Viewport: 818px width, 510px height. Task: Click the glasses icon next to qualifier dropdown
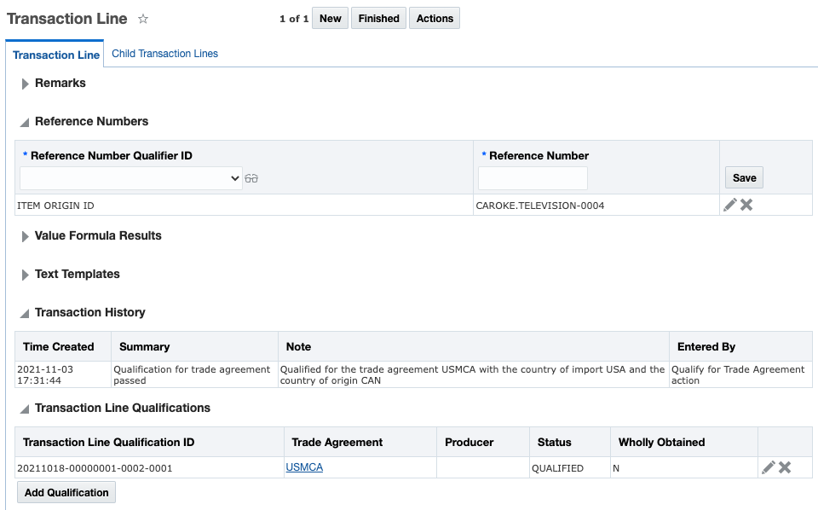pyautogui.click(x=251, y=178)
